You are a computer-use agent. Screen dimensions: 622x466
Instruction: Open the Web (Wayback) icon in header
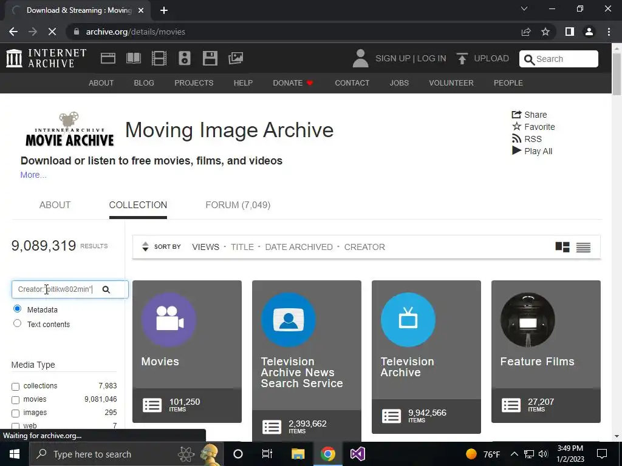108,58
